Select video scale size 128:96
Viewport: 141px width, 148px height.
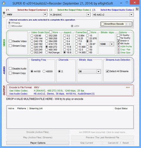(x=32, y=36)
